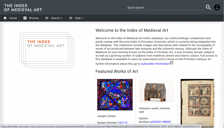Click The Index of Medieval Art header title
Viewport: 224px width, 128px height.
[23, 8]
